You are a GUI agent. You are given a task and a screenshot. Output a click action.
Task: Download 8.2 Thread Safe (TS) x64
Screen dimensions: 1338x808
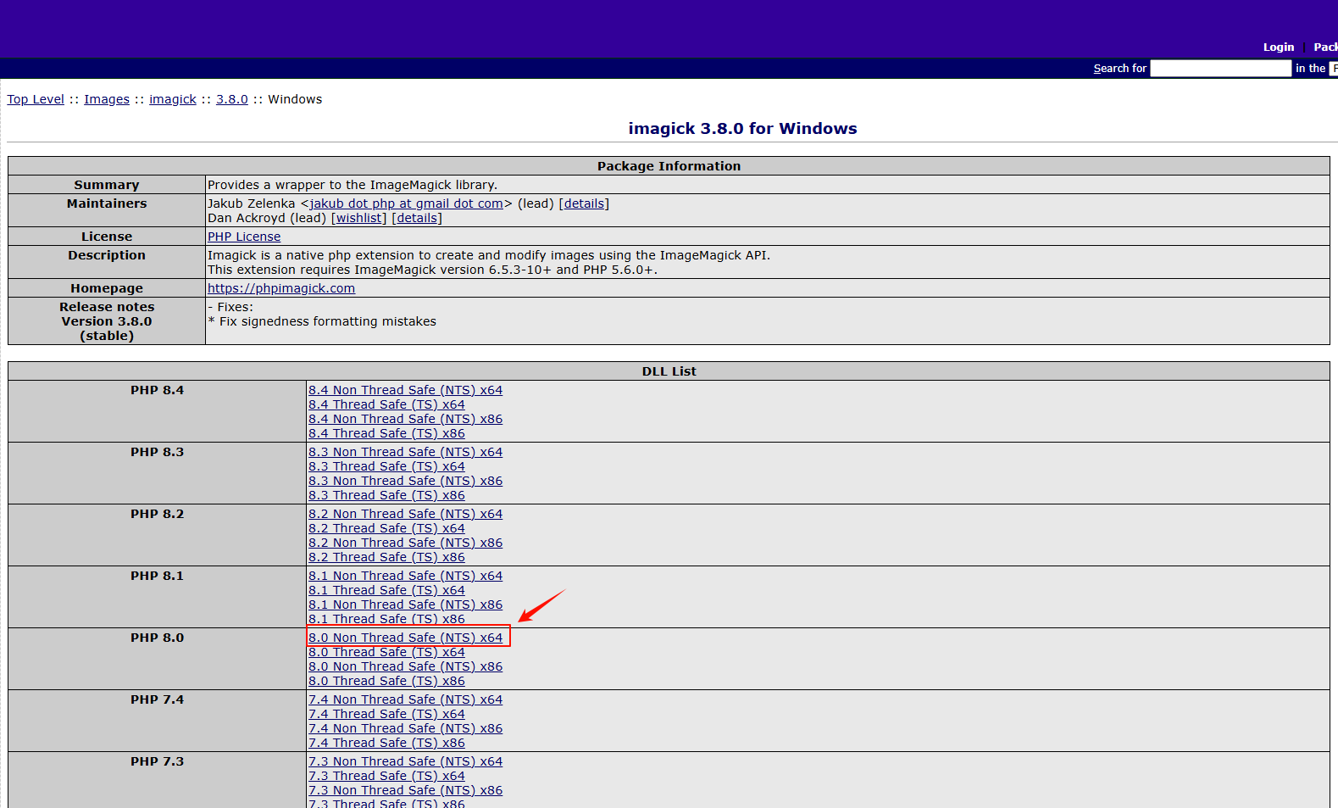pyautogui.click(x=386, y=528)
